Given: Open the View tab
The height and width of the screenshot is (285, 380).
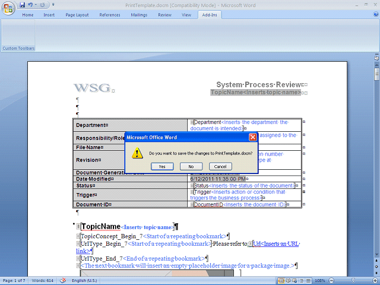Looking at the screenshot, I should [x=186, y=15].
